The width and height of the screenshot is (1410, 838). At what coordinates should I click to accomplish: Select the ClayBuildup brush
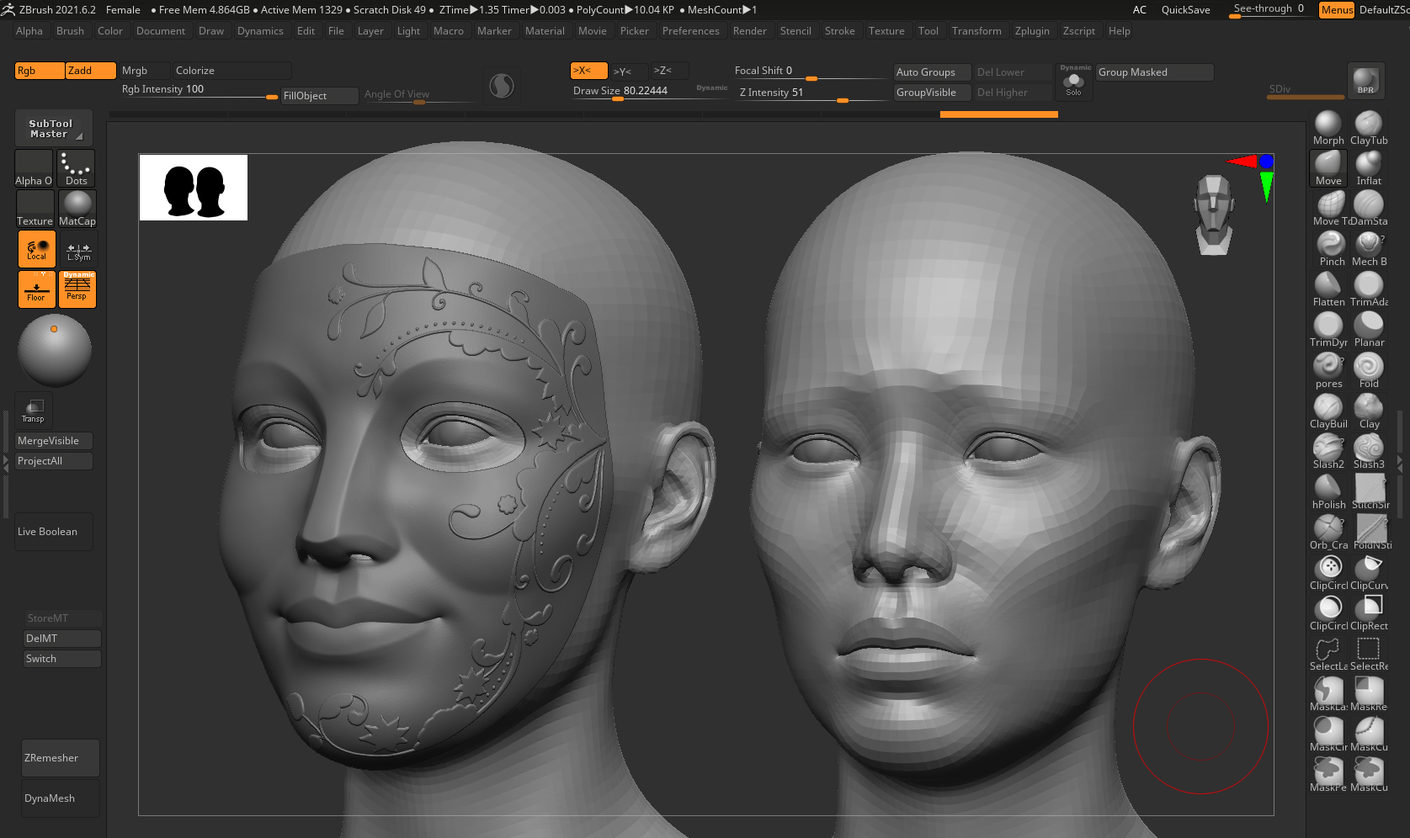click(x=1328, y=411)
